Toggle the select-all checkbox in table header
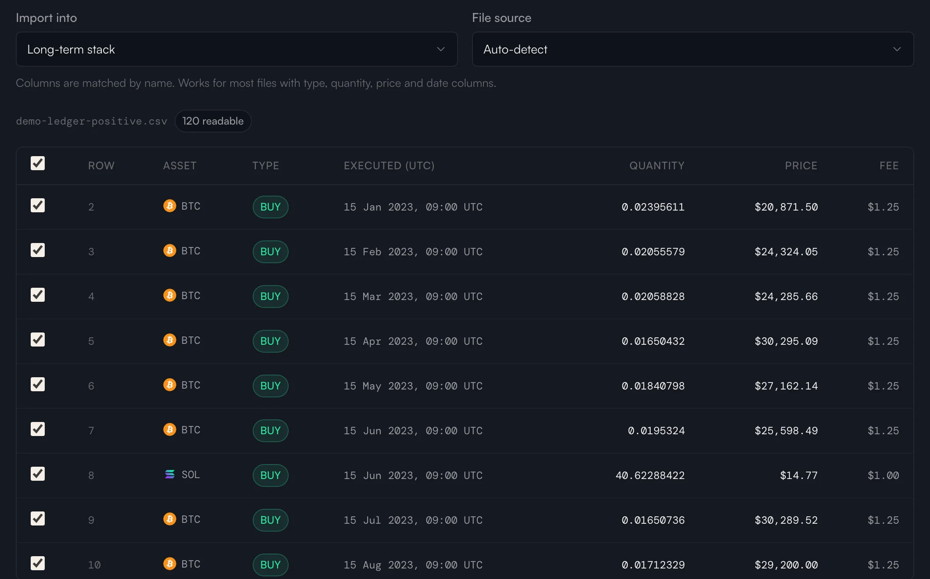Image resolution: width=930 pixels, height=579 pixels. pos(38,163)
